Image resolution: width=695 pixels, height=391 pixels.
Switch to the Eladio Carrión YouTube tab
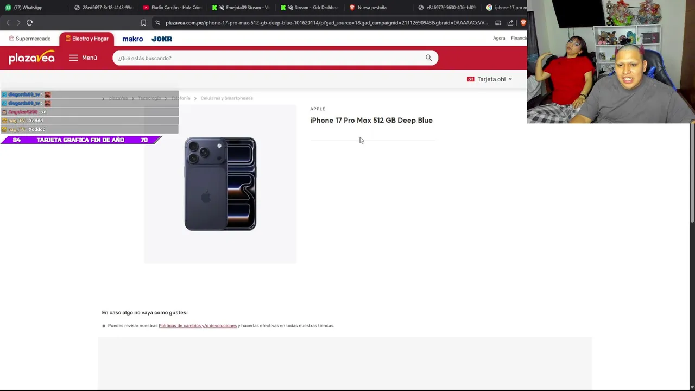[173, 8]
